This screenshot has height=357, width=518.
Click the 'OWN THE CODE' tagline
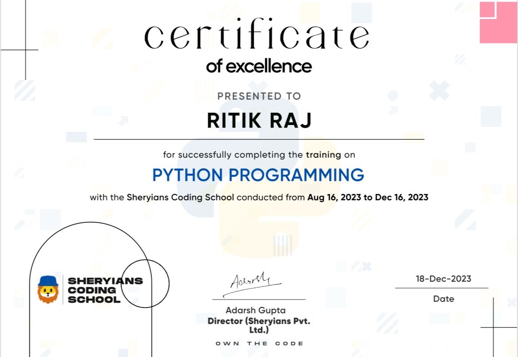[x=259, y=343]
